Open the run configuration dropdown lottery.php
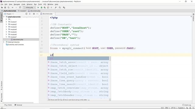This screenshot has height=109, width=195. click(x=29, y=8)
